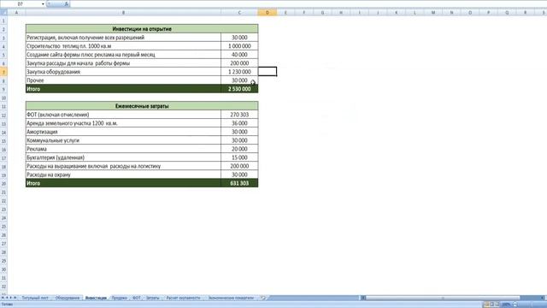Screen dimensions: 547x308
Task: Select column C header
Action: pos(239,13)
